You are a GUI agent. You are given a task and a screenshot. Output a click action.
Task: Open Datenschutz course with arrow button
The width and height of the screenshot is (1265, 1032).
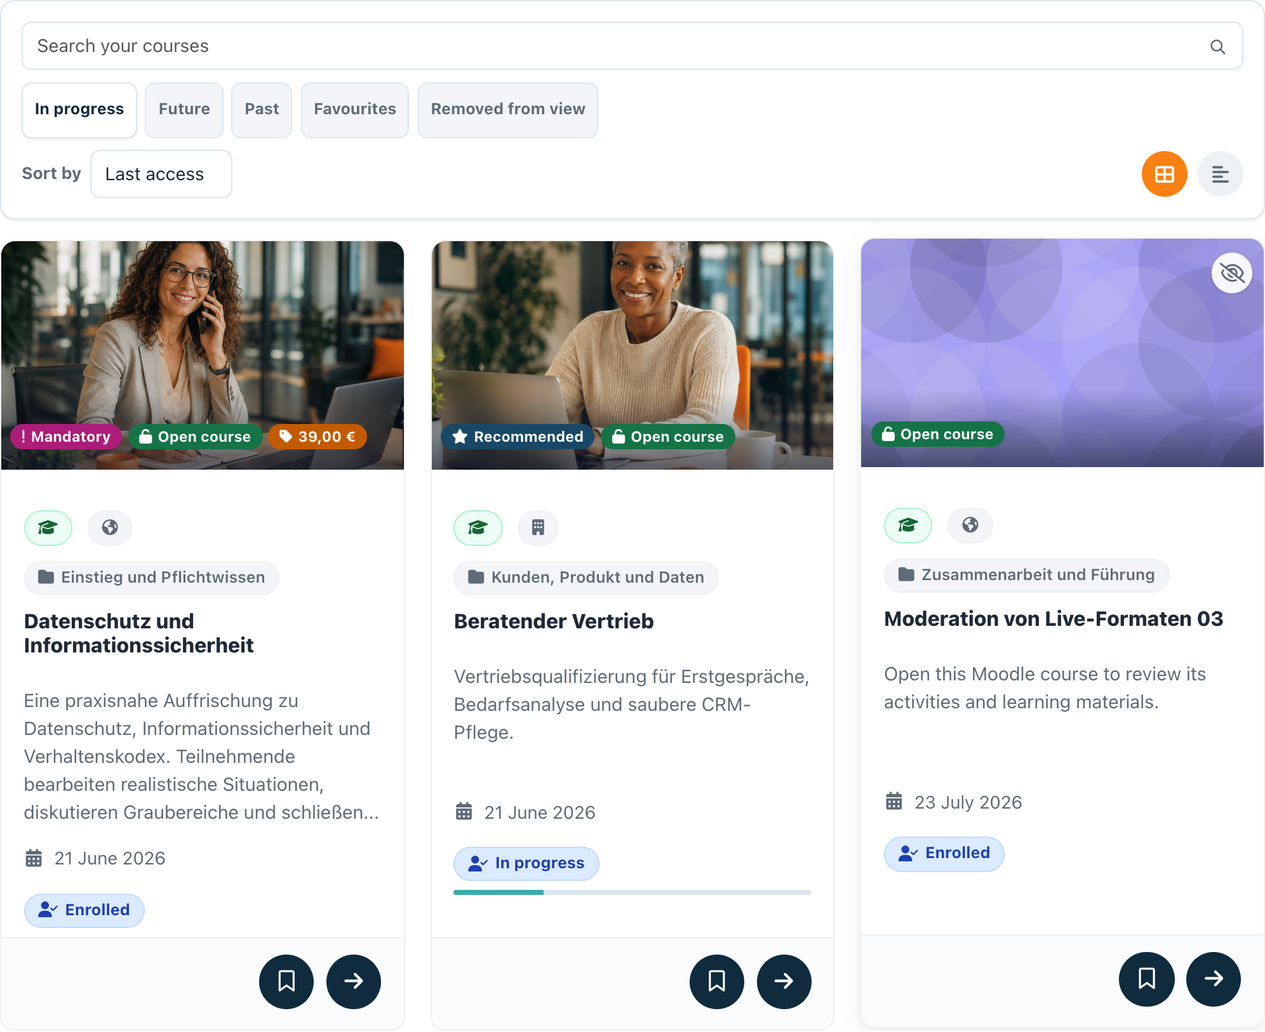click(354, 981)
